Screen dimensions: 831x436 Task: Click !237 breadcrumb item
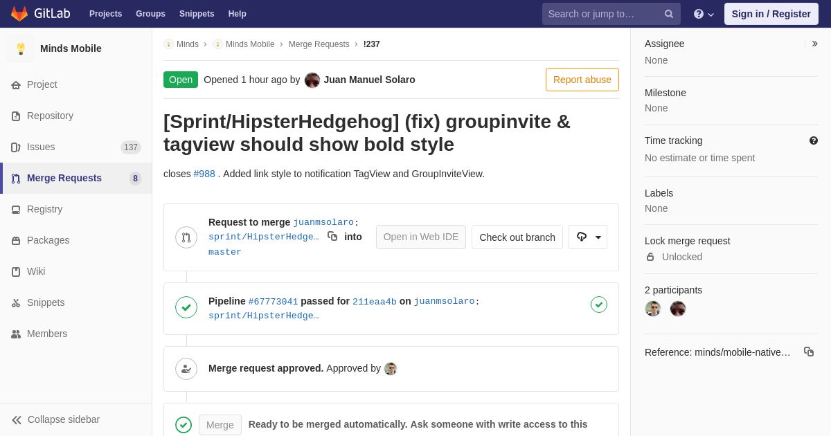[x=372, y=44]
